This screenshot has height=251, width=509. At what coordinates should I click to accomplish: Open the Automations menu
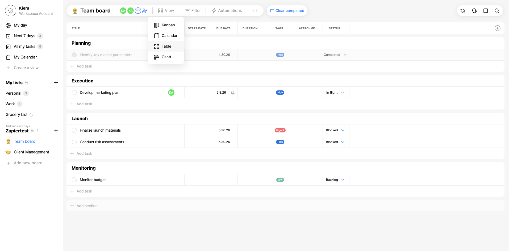pos(227,11)
